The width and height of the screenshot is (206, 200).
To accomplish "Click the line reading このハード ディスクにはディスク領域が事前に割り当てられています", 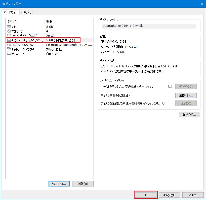I will tap(140, 66).
